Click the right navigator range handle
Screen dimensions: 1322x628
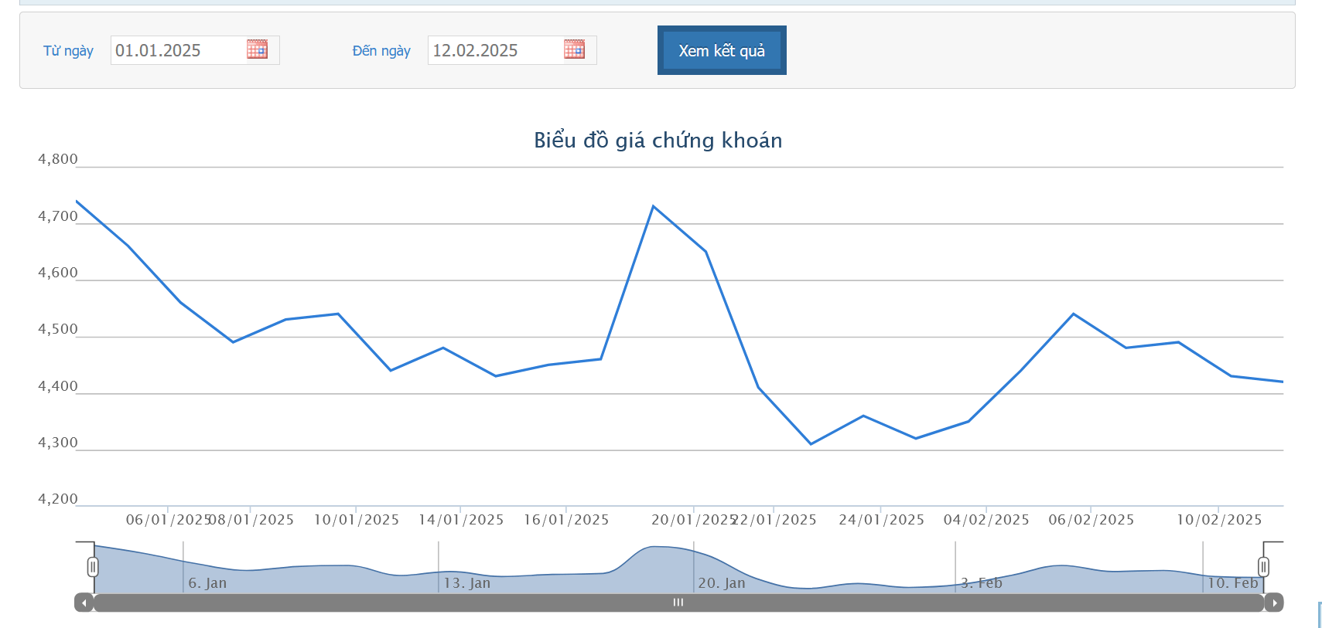pos(1263,567)
